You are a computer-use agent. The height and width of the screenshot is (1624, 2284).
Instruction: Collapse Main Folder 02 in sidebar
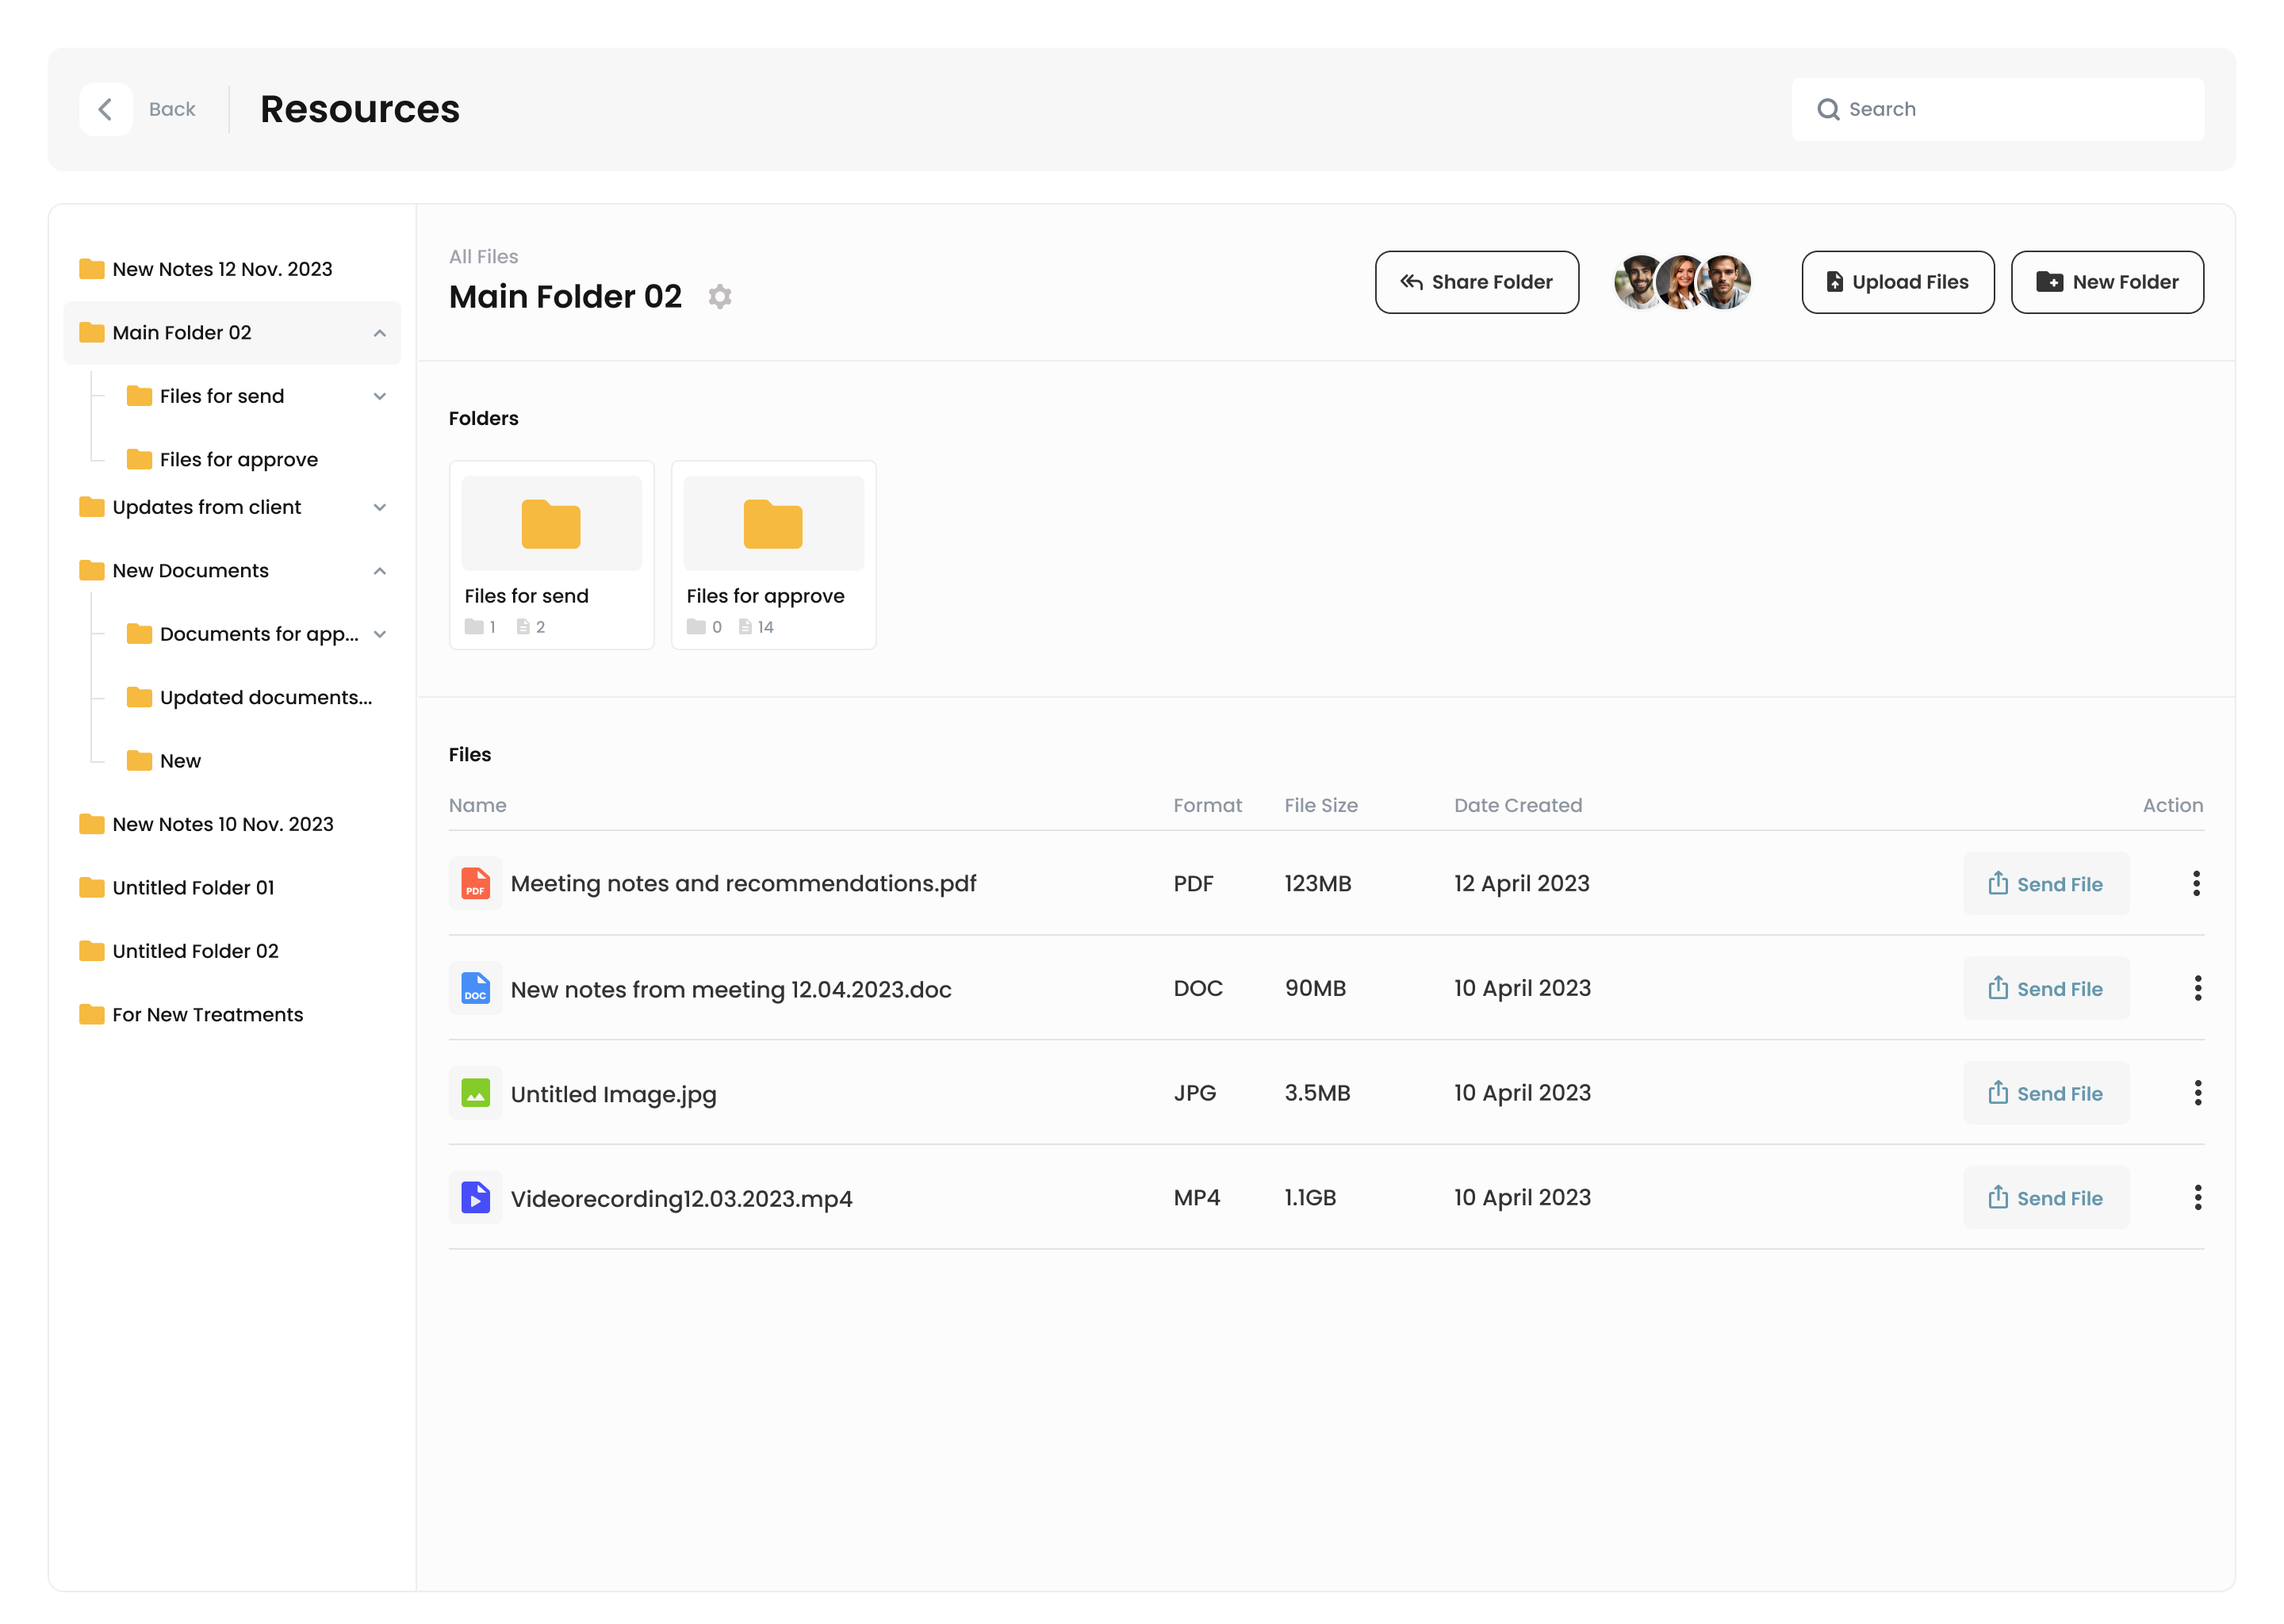(x=380, y=333)
